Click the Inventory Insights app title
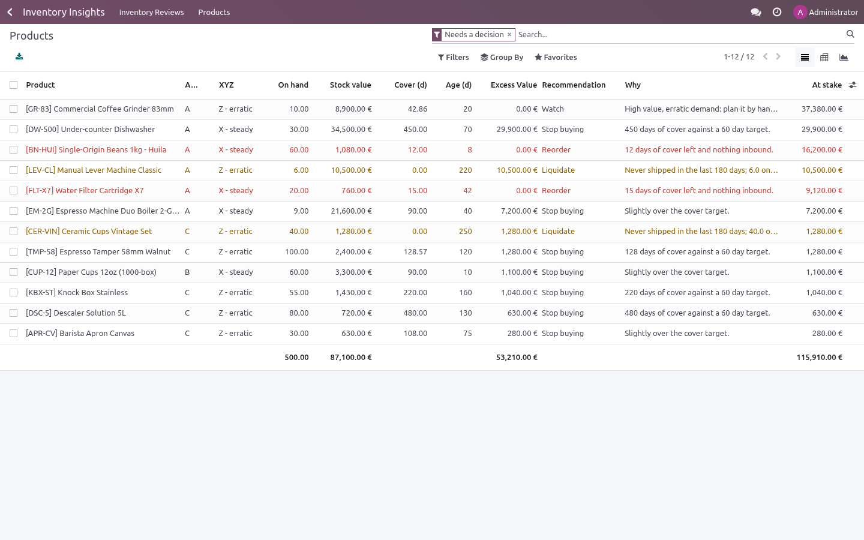Image resolution: width=864 pixels, height=540 pixels. pos(64,12)
